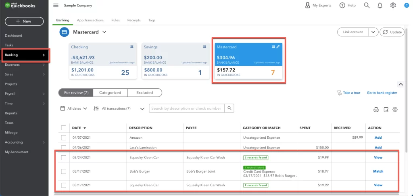
Task: Click bank icon on Checking card
Action: tap(132, 47)
